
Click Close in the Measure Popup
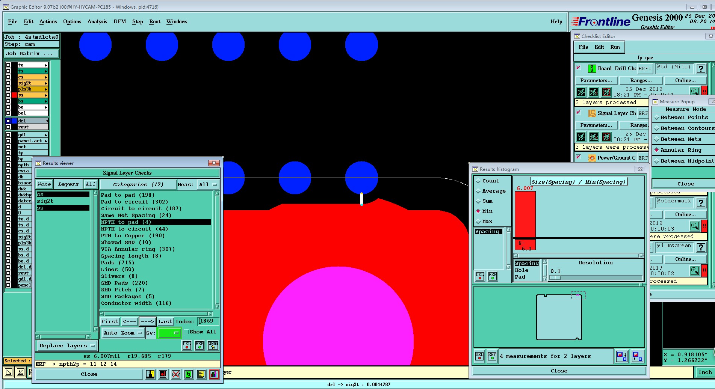(685, 184)
